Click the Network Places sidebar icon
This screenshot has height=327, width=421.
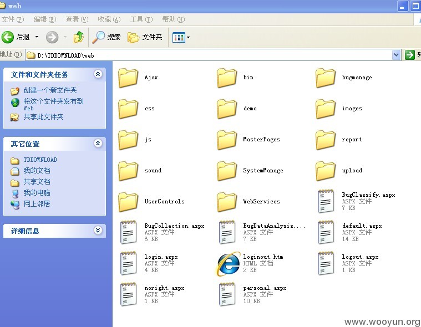[15, 205]
